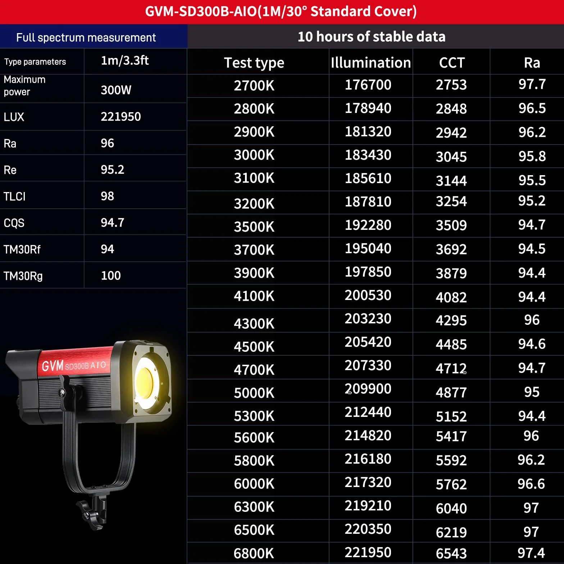Click the 'Ra' column header in data table
The height and width of the screenshot is (564, 564).
tap(532, 63)
